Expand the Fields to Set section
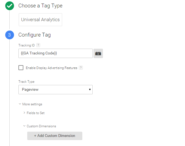 click(35, 113)
